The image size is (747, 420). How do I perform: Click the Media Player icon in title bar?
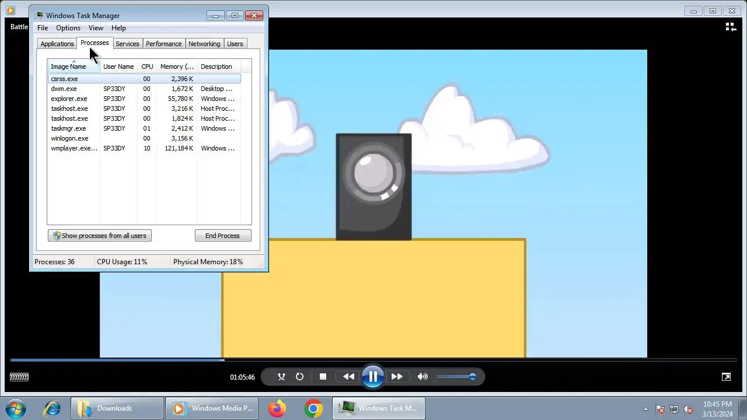coord(10,10)
